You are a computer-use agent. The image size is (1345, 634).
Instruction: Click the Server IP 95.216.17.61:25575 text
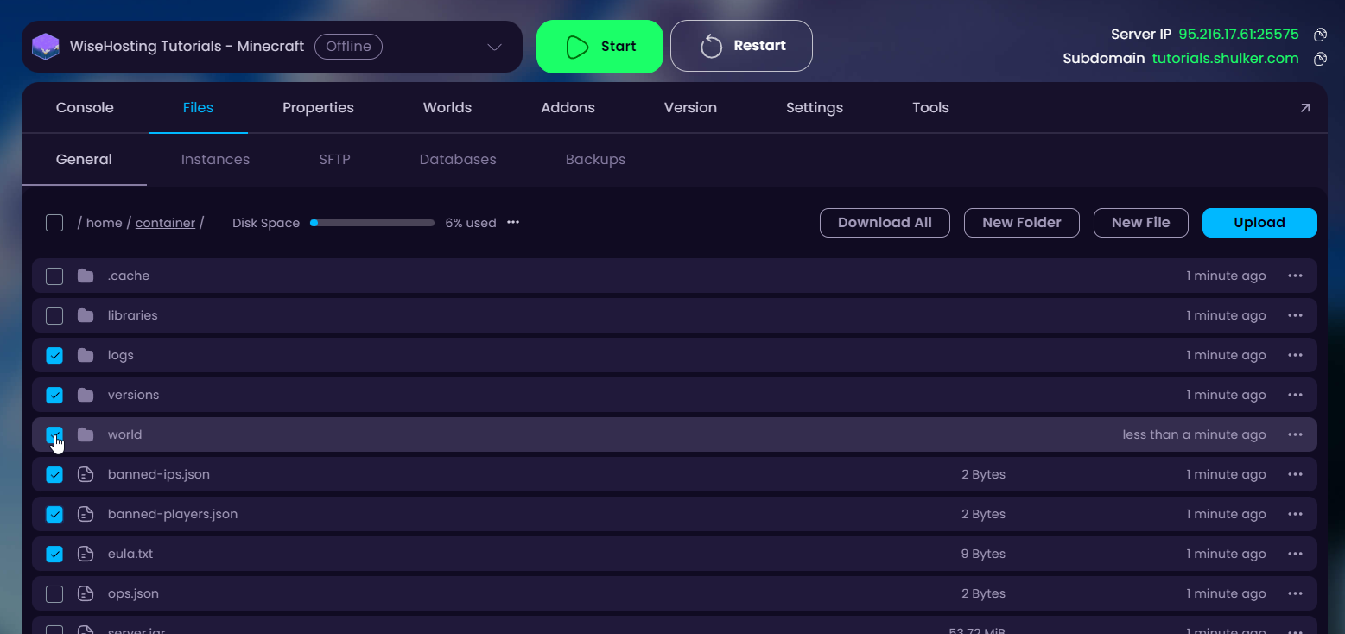(1239, 35)
